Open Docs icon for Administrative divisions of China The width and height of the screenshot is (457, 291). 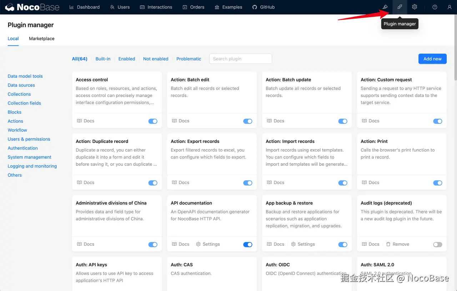(x=79, y=244)
